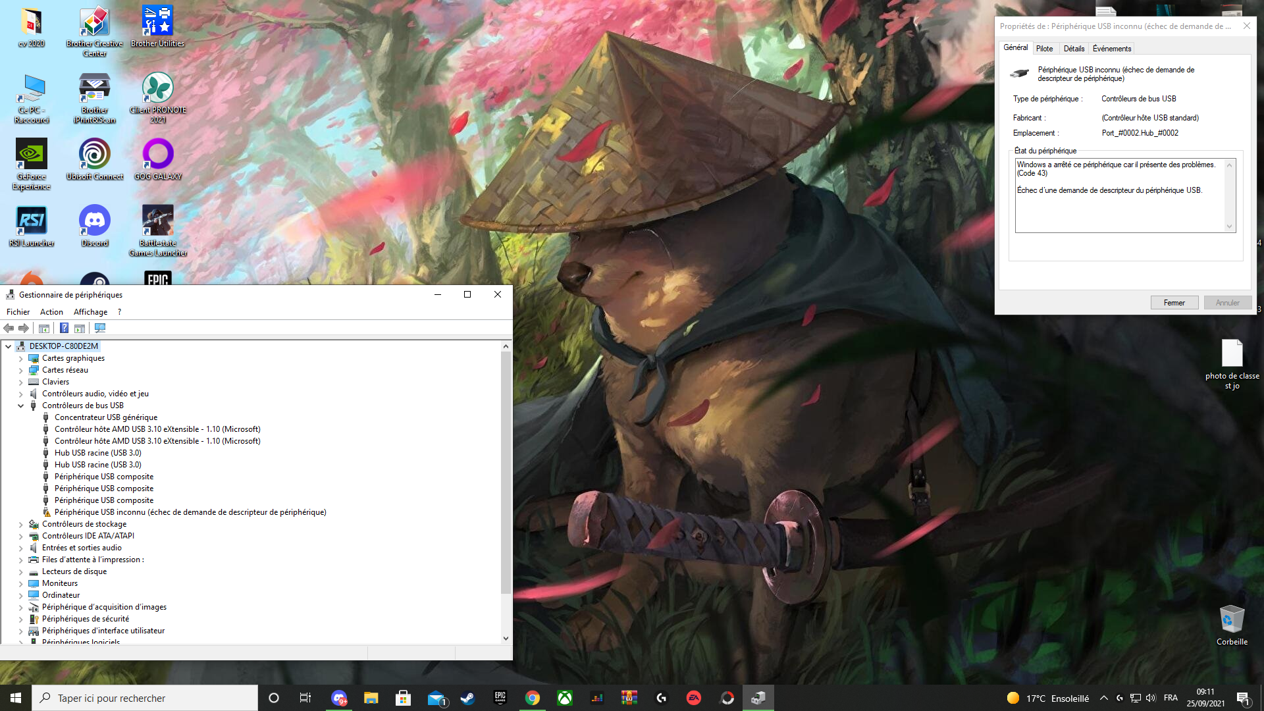Expand the Moniteurs category
The height and width of the screenshot is (711, 1264).
[x=20, y=584]
